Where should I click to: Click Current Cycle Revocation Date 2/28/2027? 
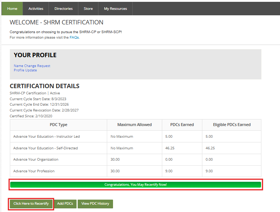[44, 110]
